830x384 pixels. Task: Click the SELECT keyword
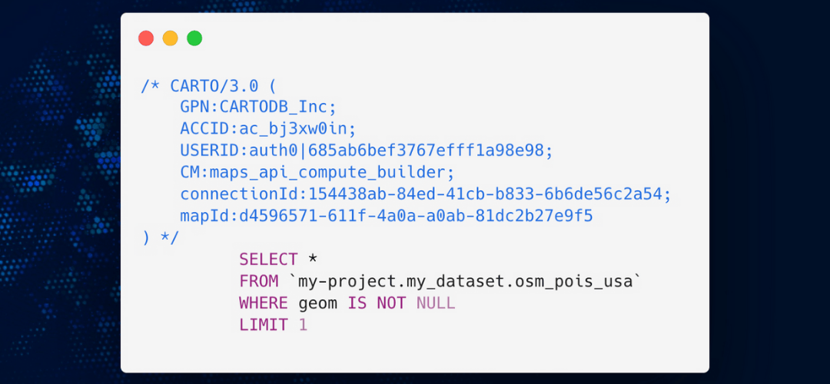point(268,260)
